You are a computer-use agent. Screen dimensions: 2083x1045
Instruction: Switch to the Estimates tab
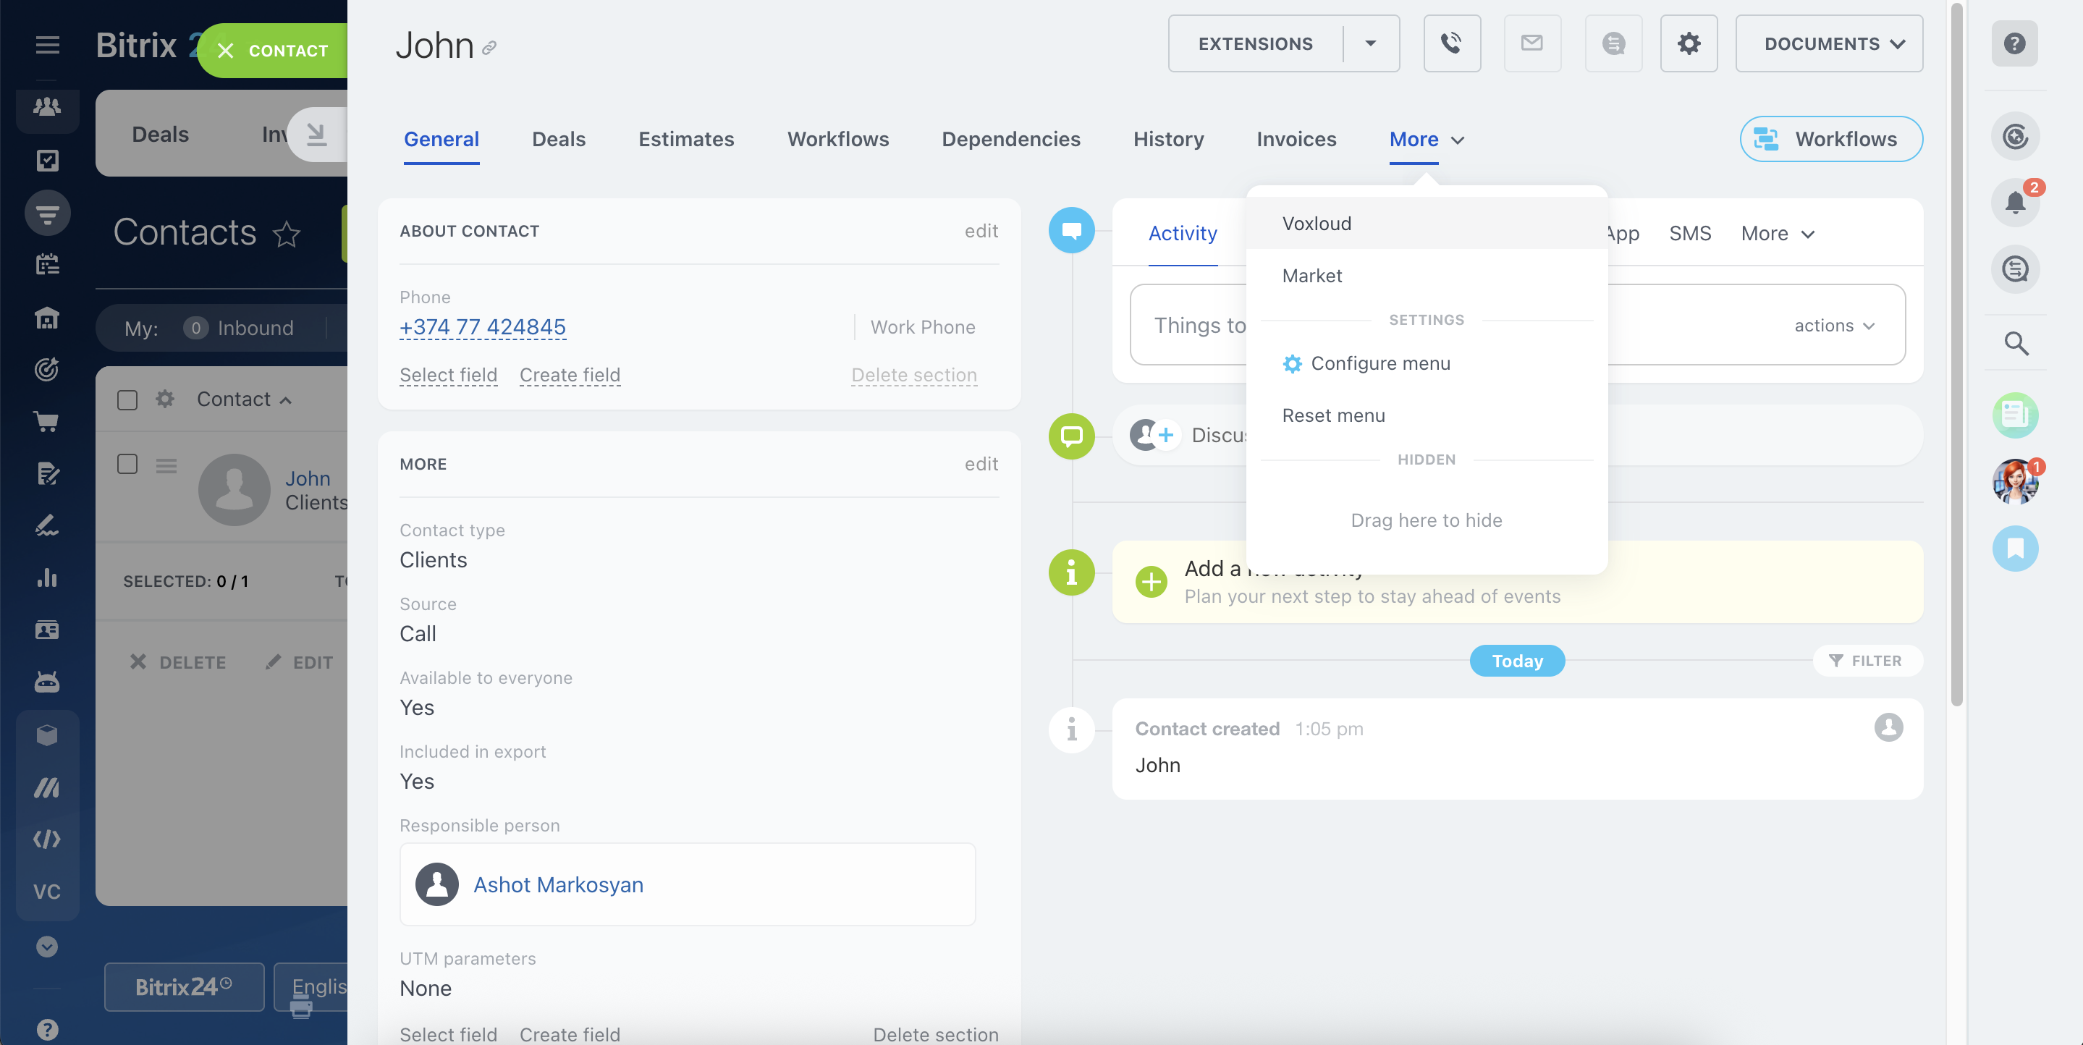[x=685, y=139]
